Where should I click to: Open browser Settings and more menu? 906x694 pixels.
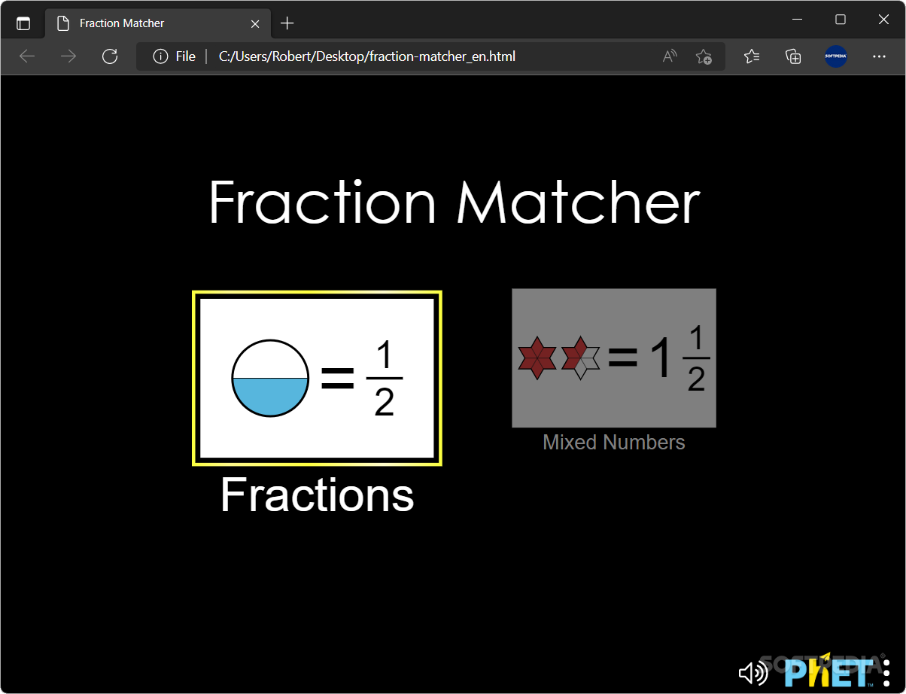tap(879, 56)
